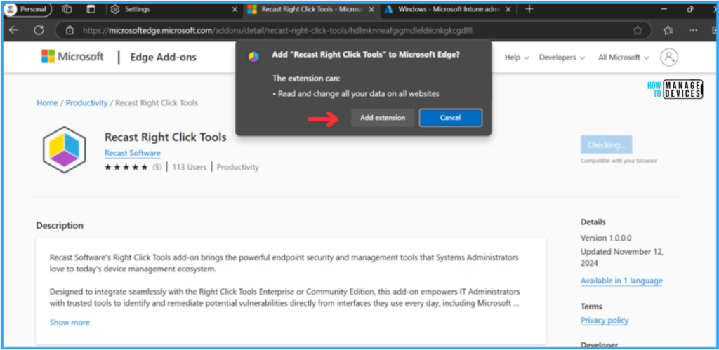Click the five-star rating
The width and height of the screenshot is (719, 350).
(126, 167)
